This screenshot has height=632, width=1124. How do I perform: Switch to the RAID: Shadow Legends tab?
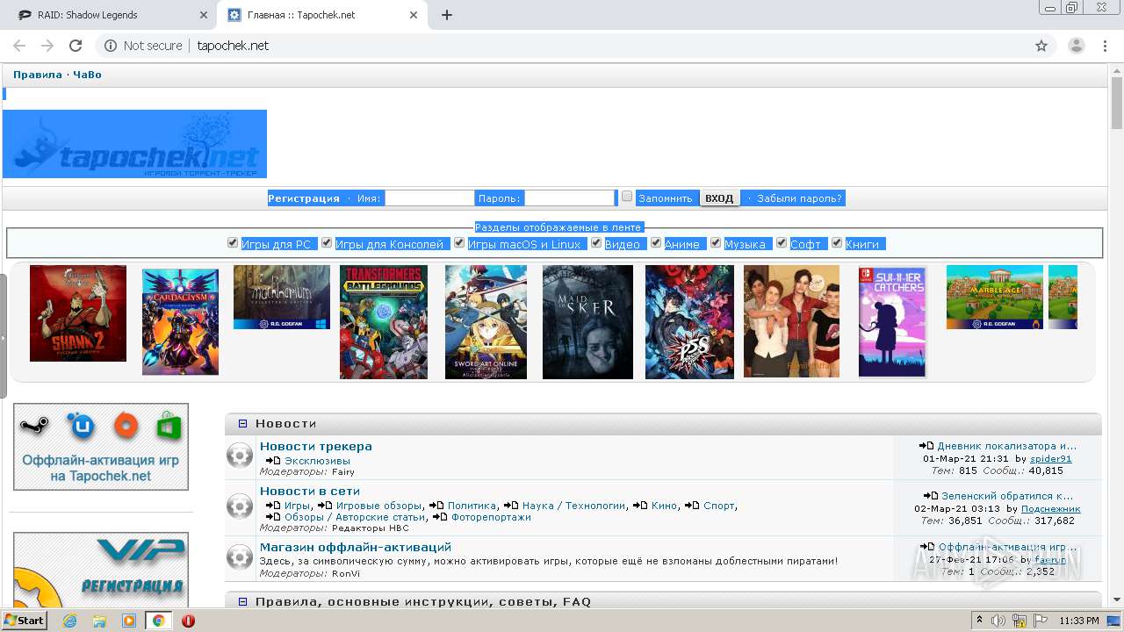108,15
